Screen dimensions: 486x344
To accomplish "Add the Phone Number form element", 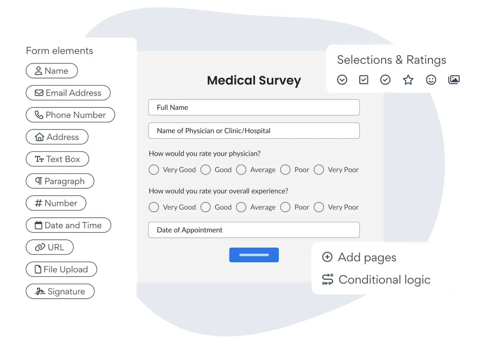I will pyautogui.click(x=70, y=115).
